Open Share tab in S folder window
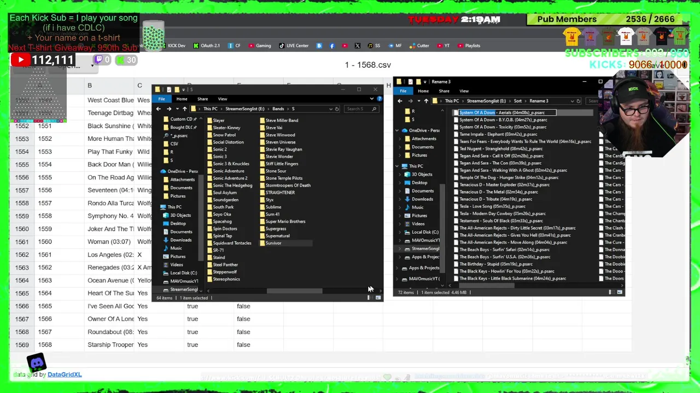 [x=202, y=99]
